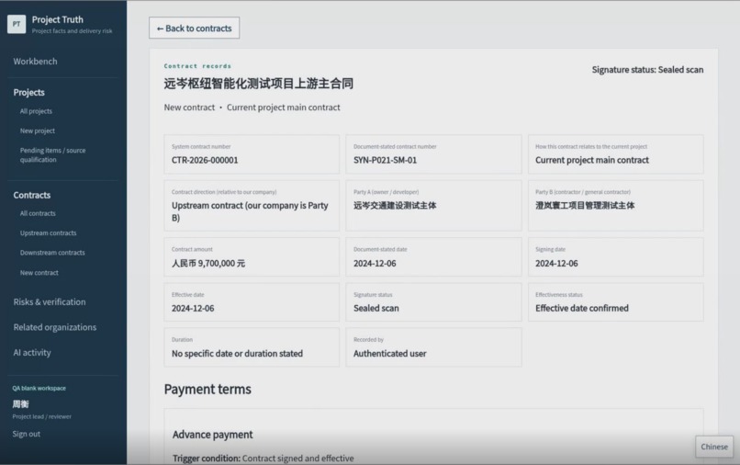Click Party B name 澄岚寰工项目管理测试主体
The width and height of the screenshot is (740, 465).
click(585, 206)
